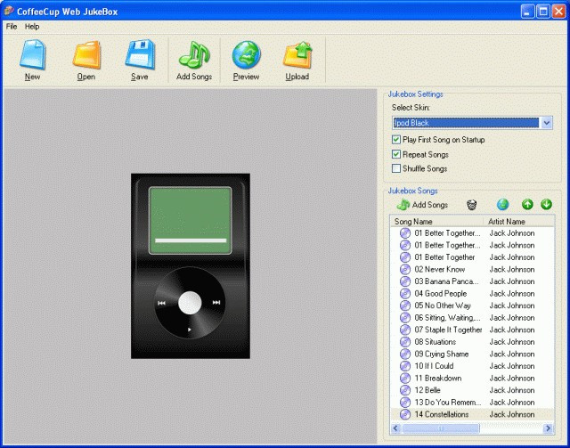570x448 pixels.
Task: Move song up with green up arrow
Action: 527,204
